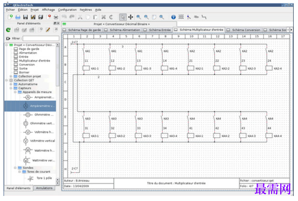This screenshot has width=298, height=201.
Task: Save the project using the floppy disk icon
Action: click(25, 17)
